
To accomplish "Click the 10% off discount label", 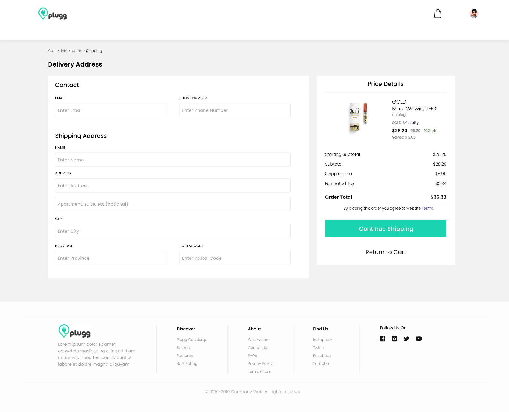I will point(430,131).
